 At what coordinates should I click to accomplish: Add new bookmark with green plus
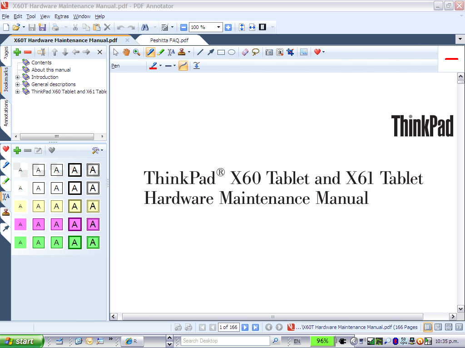point(17,53)
